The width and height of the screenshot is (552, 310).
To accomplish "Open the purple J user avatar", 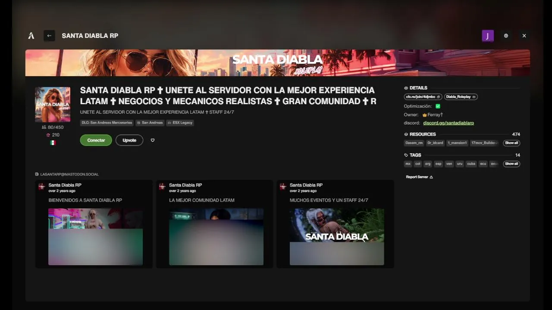I will [487, 36].
